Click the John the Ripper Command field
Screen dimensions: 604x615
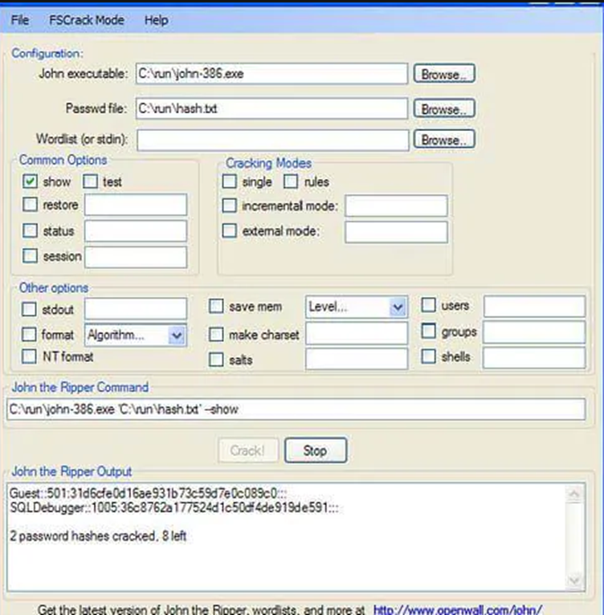coord(296,409)
